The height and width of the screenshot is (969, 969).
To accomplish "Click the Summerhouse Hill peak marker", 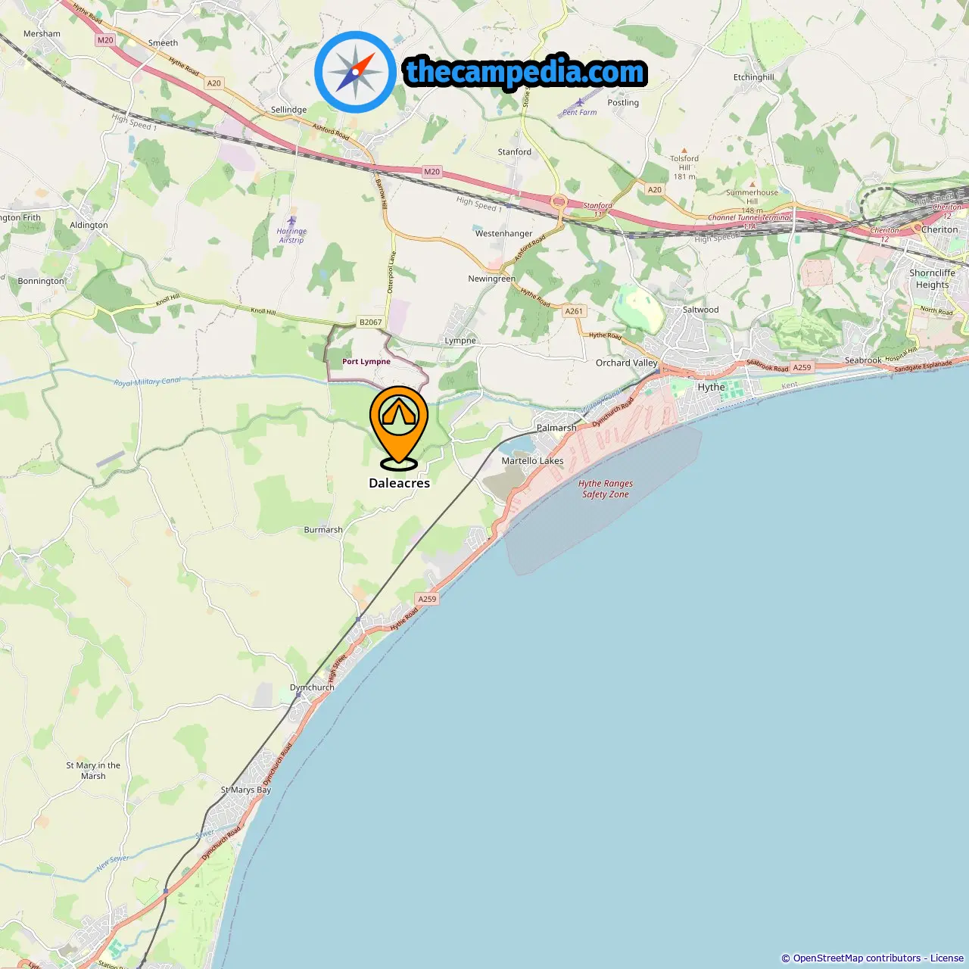I will pyautogui.click(x=752, y=184).
